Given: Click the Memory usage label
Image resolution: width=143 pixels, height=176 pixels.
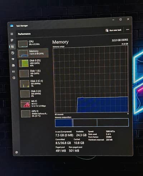Looking at the screenshot, I should click(x=58, y=47).
